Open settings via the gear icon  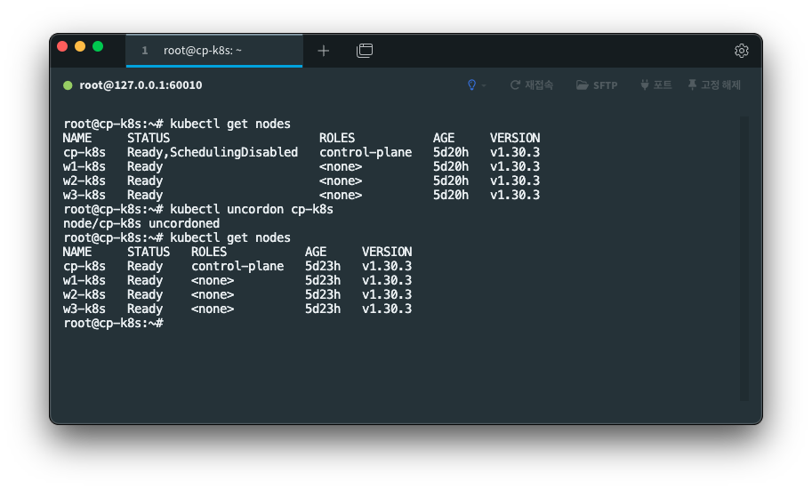tap(741, 51)
